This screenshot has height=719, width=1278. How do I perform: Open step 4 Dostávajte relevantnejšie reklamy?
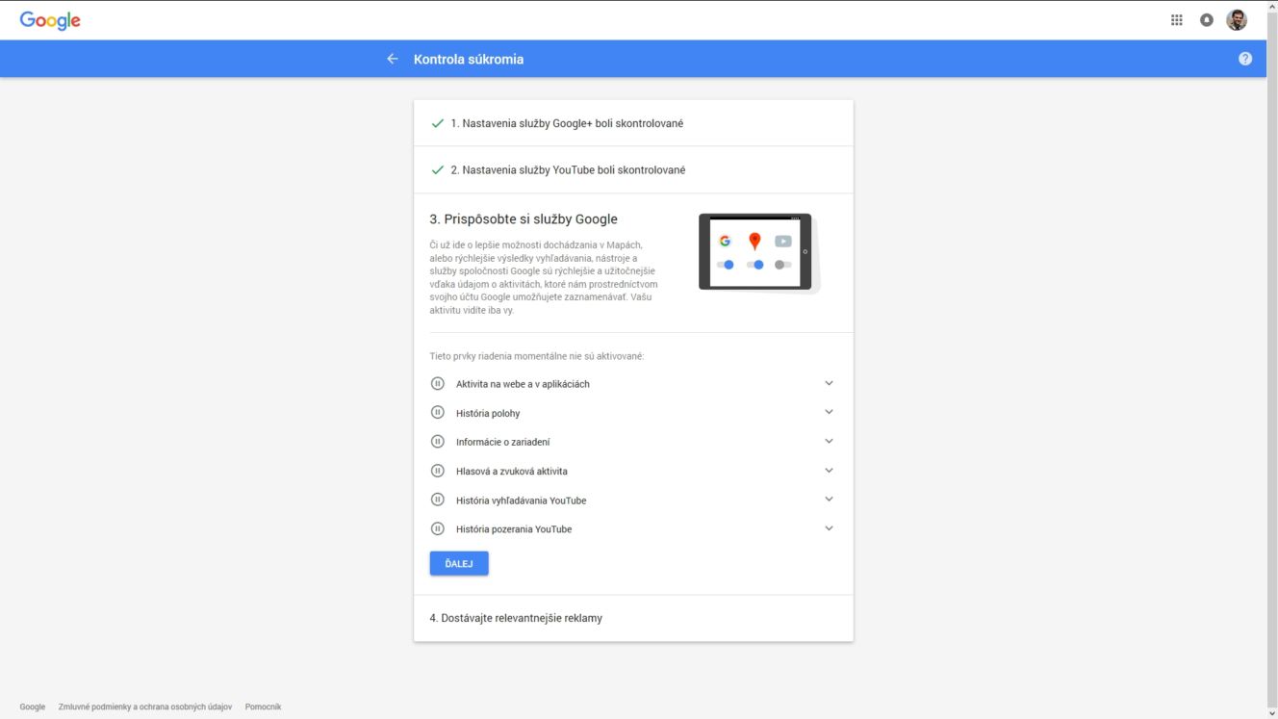(633, 618)
